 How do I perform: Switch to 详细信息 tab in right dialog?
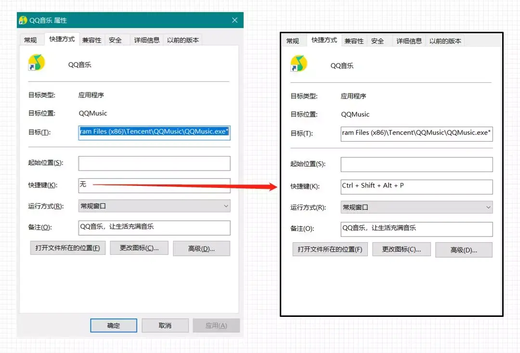click(x=409, y=41)
